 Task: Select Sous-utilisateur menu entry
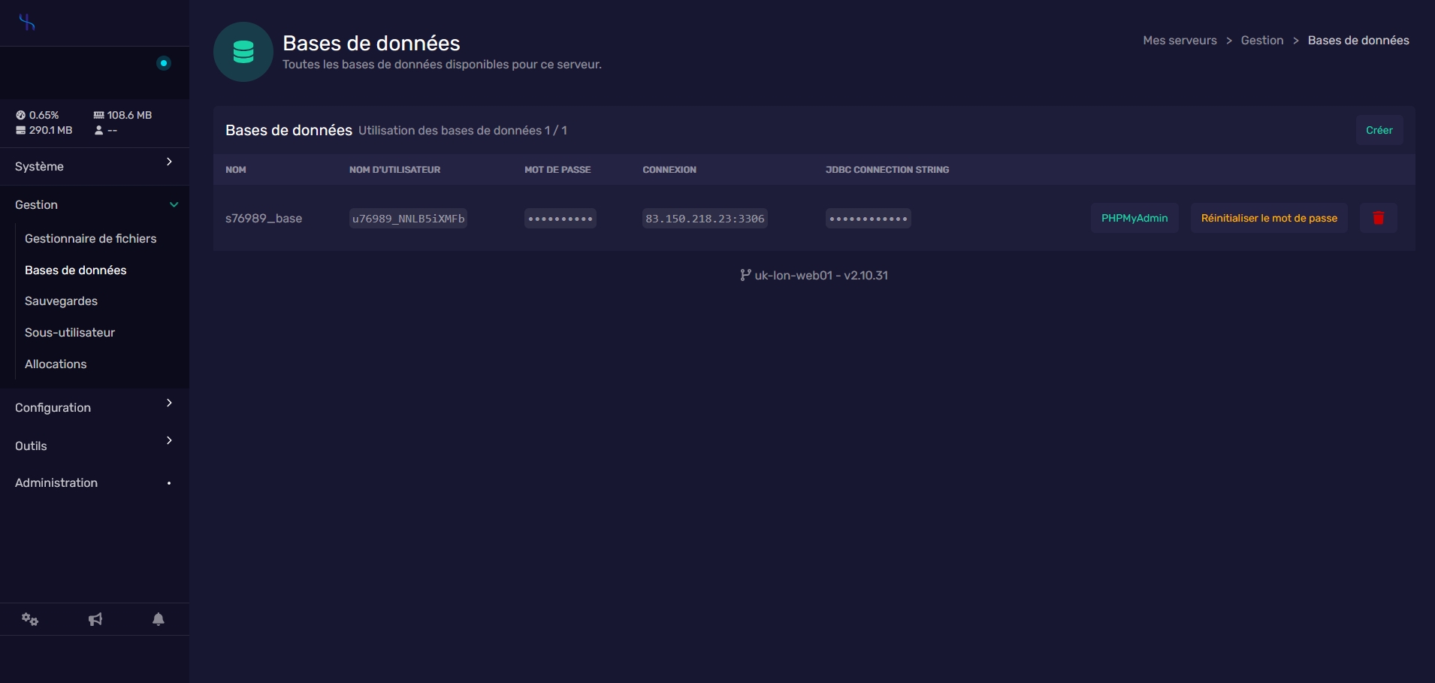pyautogui.click(x=70, y=332)
